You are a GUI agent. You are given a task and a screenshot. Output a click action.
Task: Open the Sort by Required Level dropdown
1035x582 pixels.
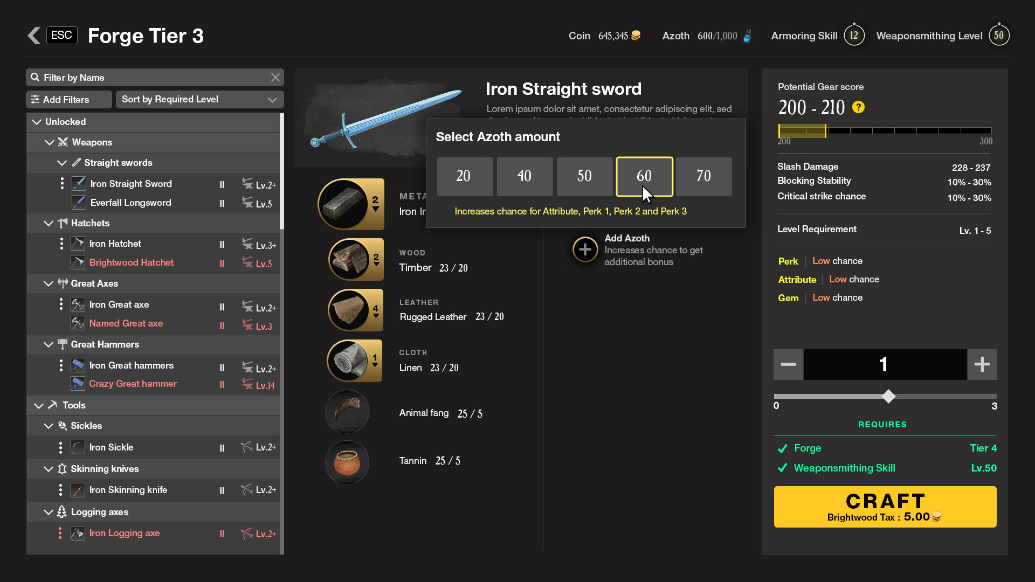tap(199, 99)
